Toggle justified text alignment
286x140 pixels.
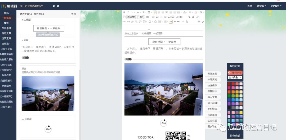[x=171, y=12]
